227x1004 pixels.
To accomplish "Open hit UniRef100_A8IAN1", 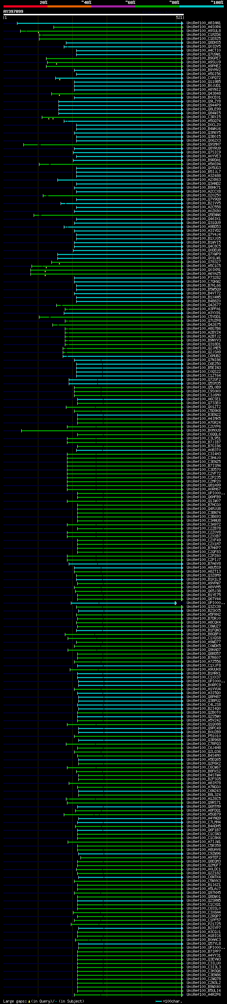I will (x=203, y=23).
